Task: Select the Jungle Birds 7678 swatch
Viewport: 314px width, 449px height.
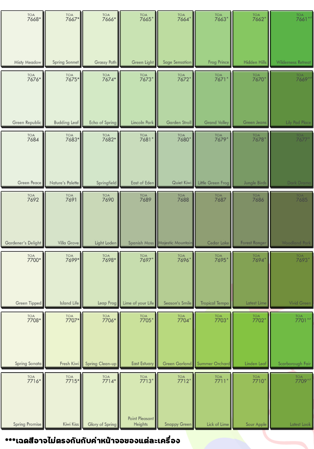Action: coord(250,159)
